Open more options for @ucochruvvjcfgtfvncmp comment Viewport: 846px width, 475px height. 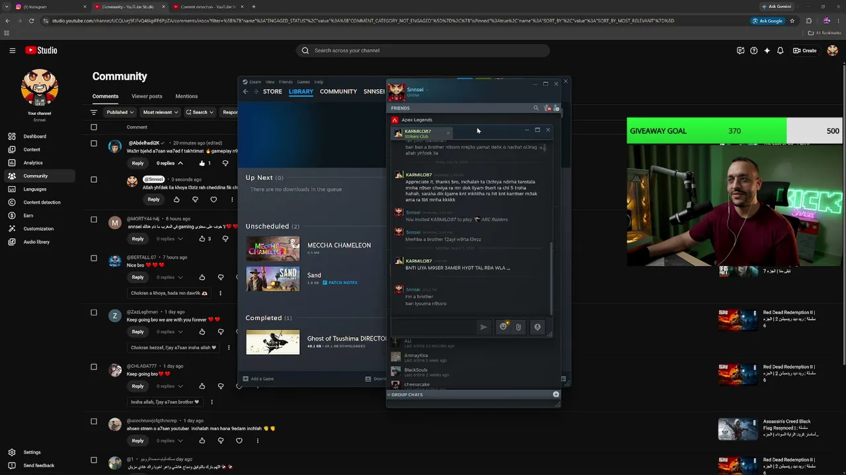pos(258,441)
